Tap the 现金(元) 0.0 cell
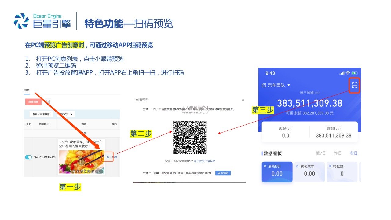 pos(286,132)
